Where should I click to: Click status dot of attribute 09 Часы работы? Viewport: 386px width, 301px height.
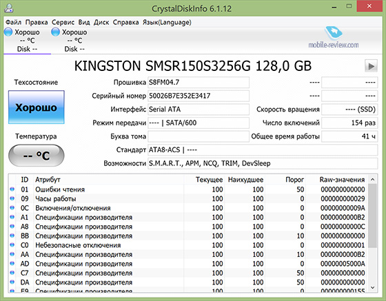pyautogui.click(x=12, y=198)
